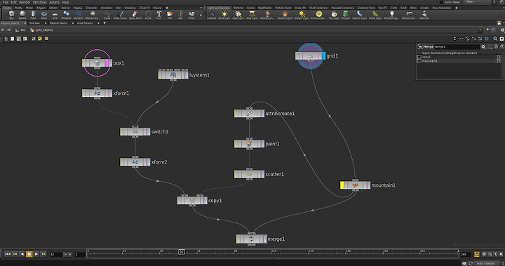Add an Ambient Light from the shelf
Screen dimensions: 505x266
[x=391, y=15]
